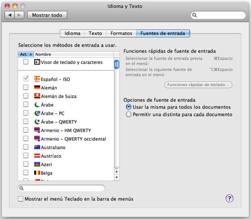Viewport: 251px width, 219px height.
Task: Toggle the Español – ISO checkbox
Action: 26,78
